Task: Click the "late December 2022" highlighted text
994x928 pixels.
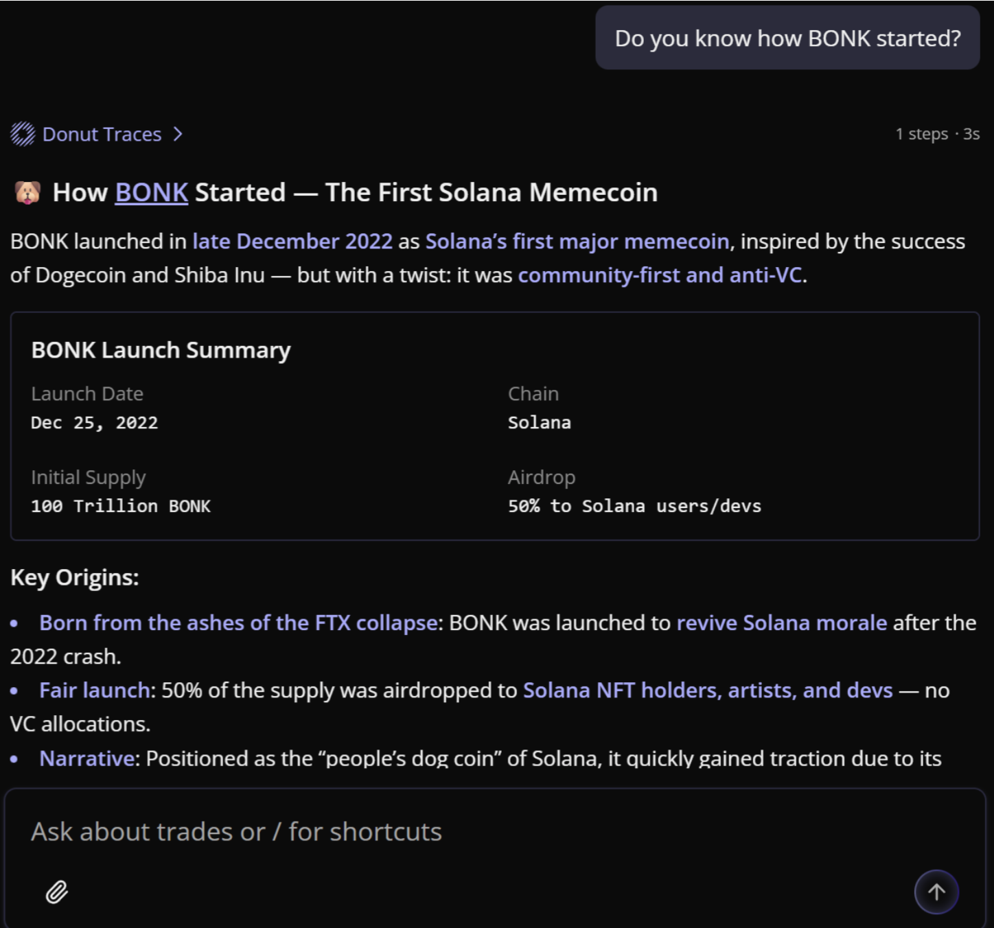Action: 292,242
